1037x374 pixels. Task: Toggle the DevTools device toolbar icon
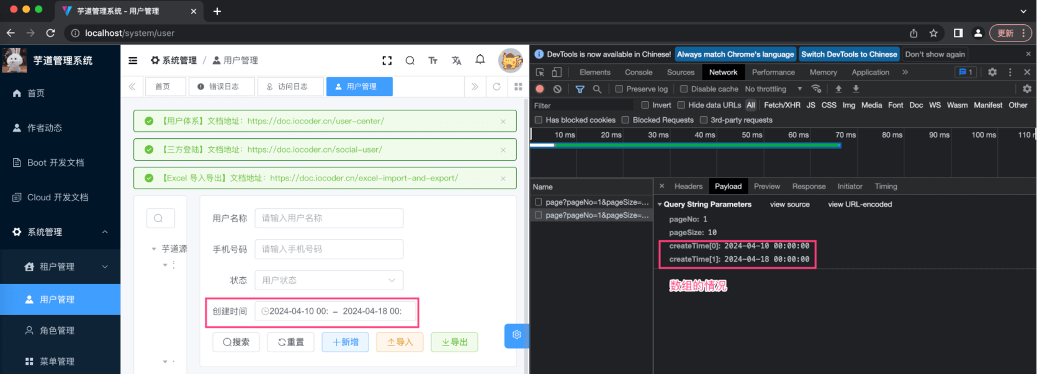[x=557, y=73]
